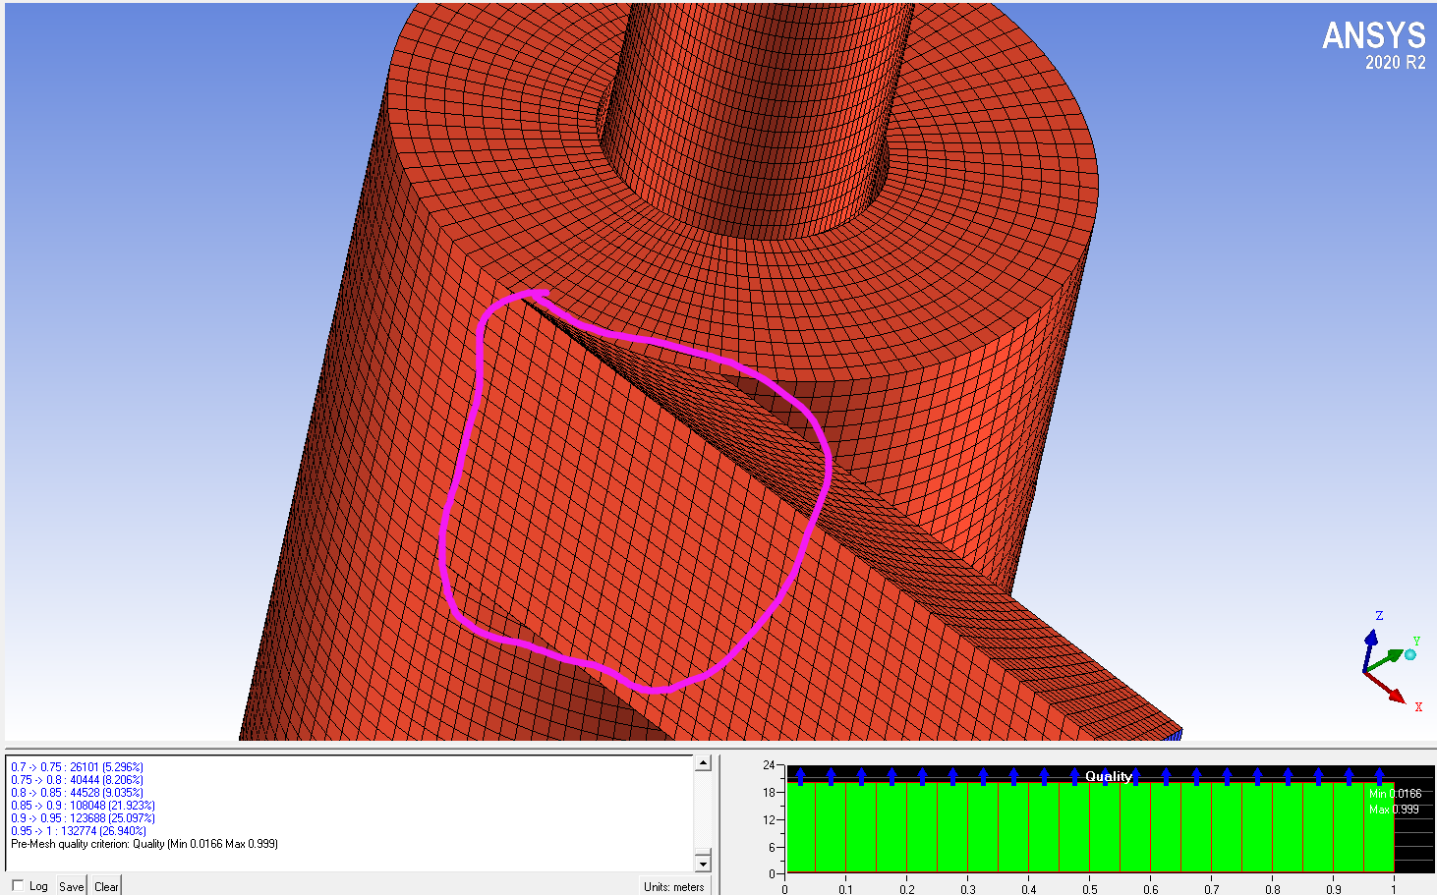Click the cyan sphere on the axis triad
The width and height of the screenshot is (1437, 895).
1410,654
